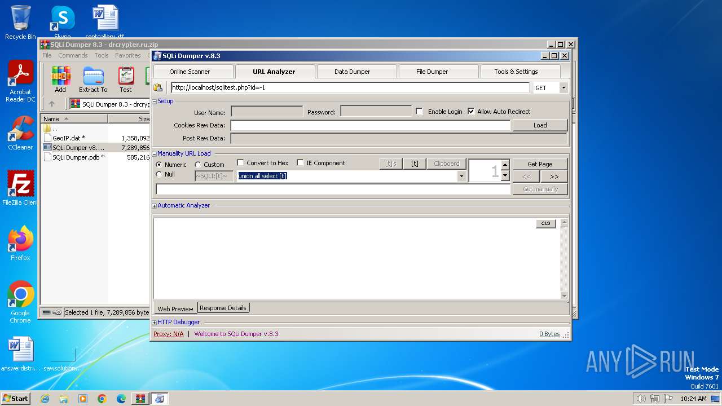Open Microsoft Edge from taskbar
Viewport: 722px width, 406px height.
tap(121, 399)
